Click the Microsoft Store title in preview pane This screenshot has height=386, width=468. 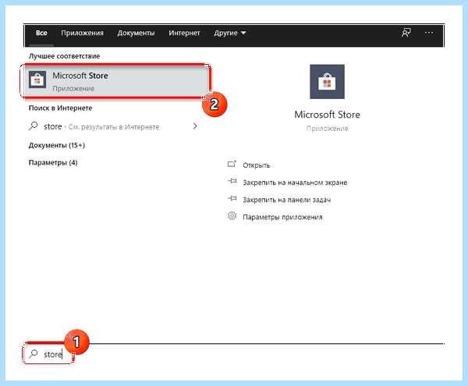pos(327,115)
